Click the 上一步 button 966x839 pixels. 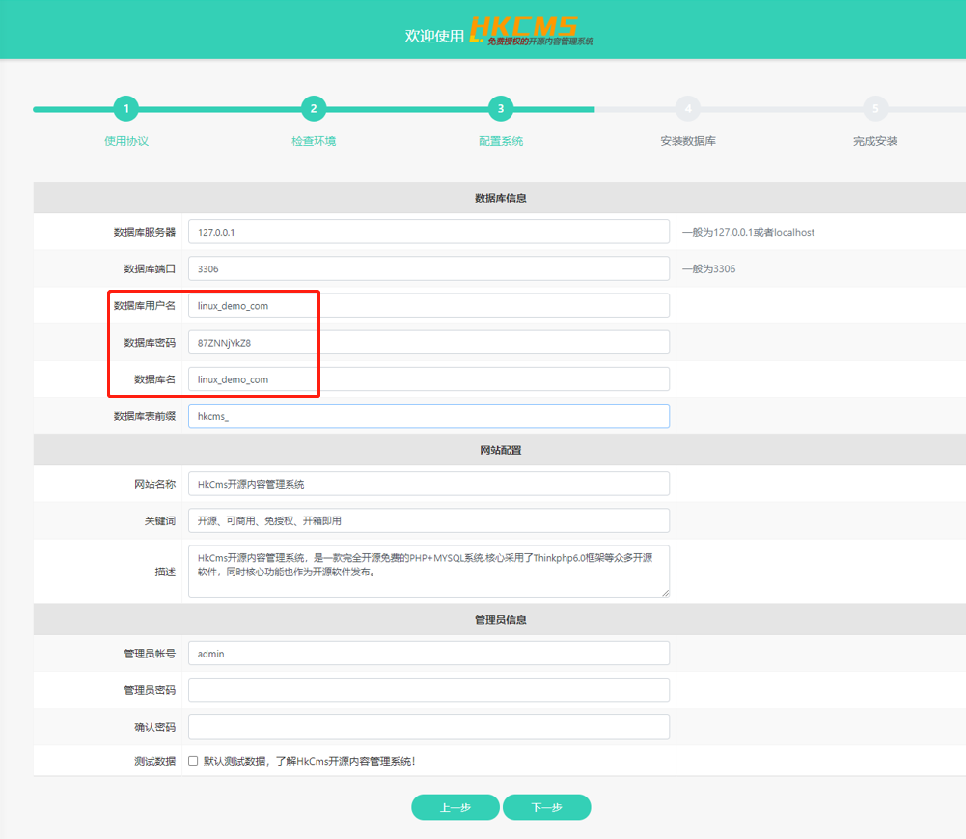[455, 807]
